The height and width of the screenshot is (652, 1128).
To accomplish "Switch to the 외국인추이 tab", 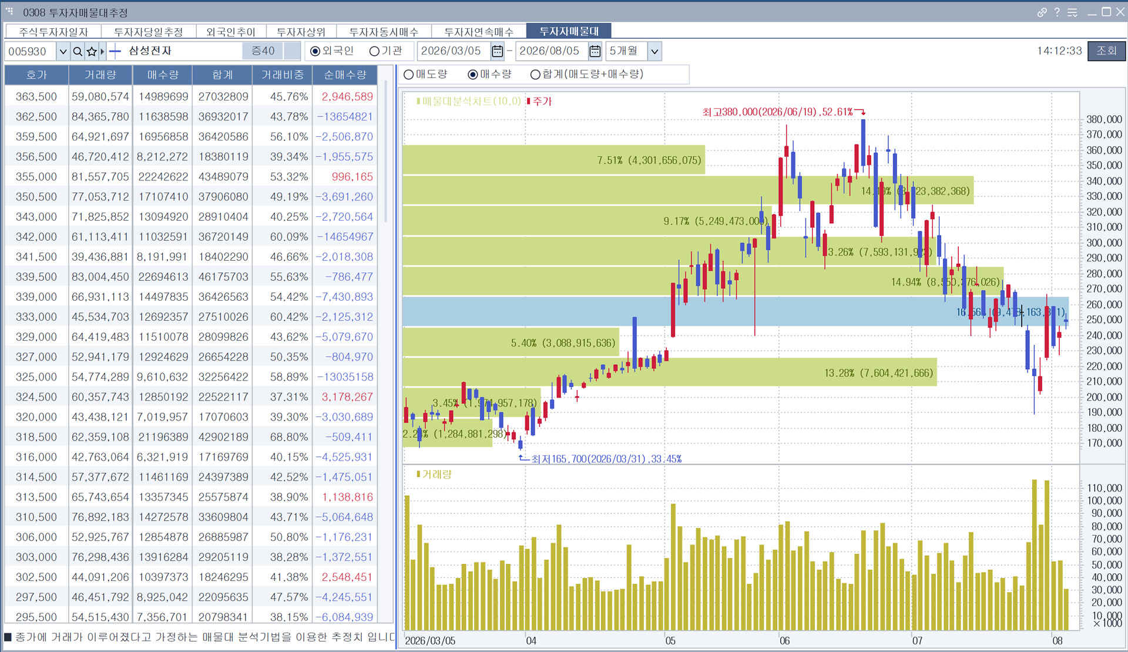I will pyautogui.click(x=230, y=32).
